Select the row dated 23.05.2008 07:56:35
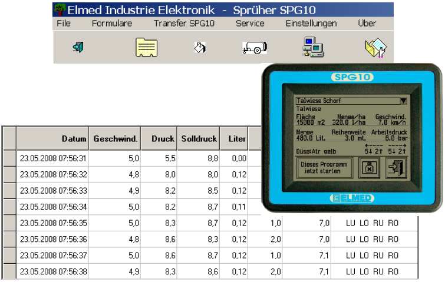445x282 pixels. click(54, 224)
